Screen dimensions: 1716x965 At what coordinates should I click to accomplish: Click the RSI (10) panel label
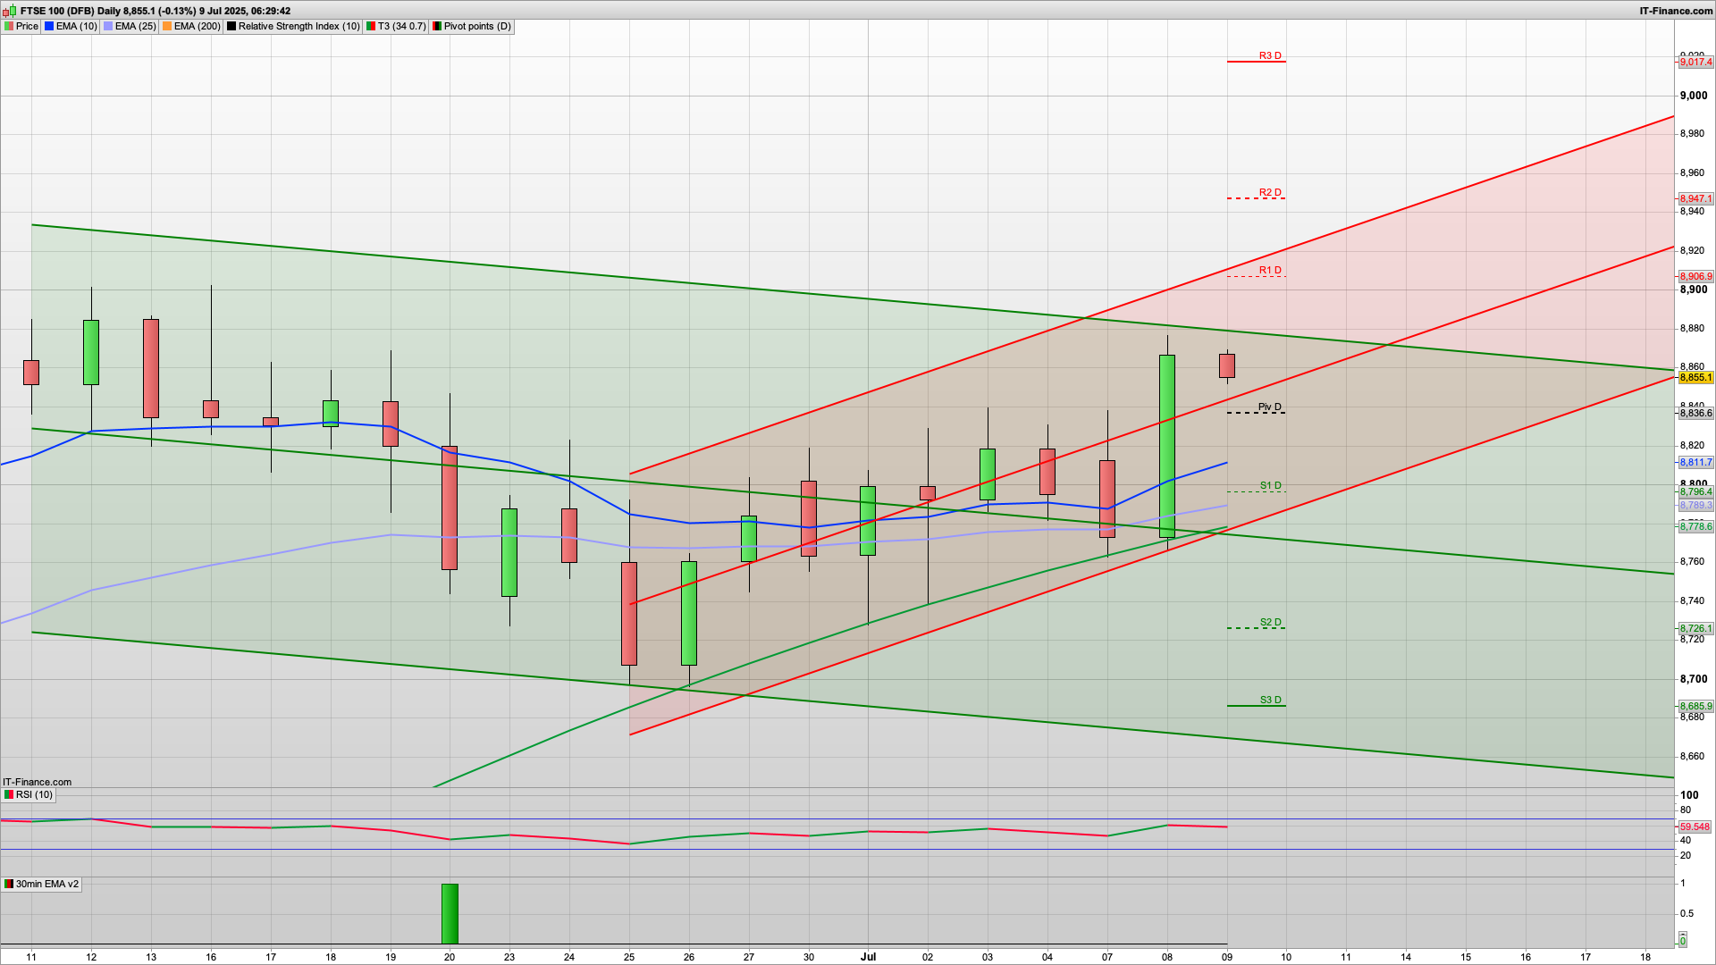(x=28, y=794)
